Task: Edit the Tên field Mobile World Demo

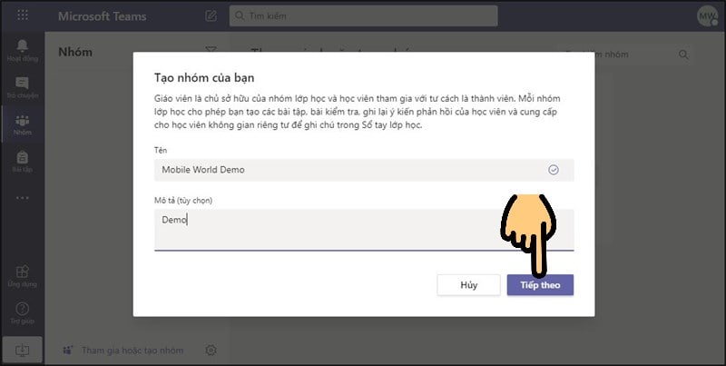Action: click(x=364, y=170)
